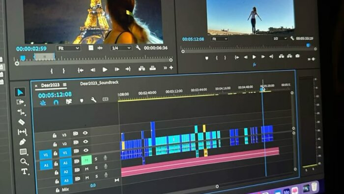Expand Source monitor transport overflow chevrons
The image size is (344, 194).
(x=165, y=68)
